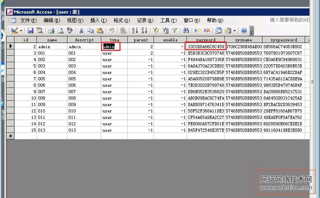Sort descending with the Z-A icon
The width and height of the screenshot is (320, 198).
tap(144, 31)
